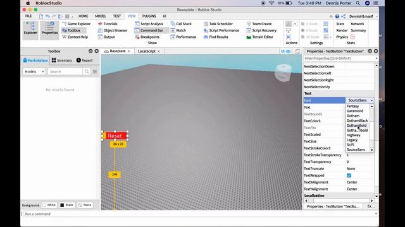Open Script Recovery
The image size is (405, 227).
pyautogui.click(x=261, y=30)
